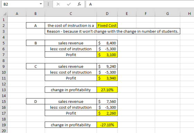Select 'sales revenue' cell in row 9
This screenshot has height=133, width=194.
[x=71, y=66]
